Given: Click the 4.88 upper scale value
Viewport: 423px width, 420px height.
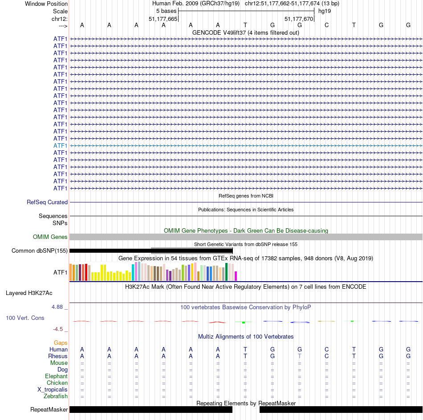Looking at the screenshot, I should coord(57,307).
